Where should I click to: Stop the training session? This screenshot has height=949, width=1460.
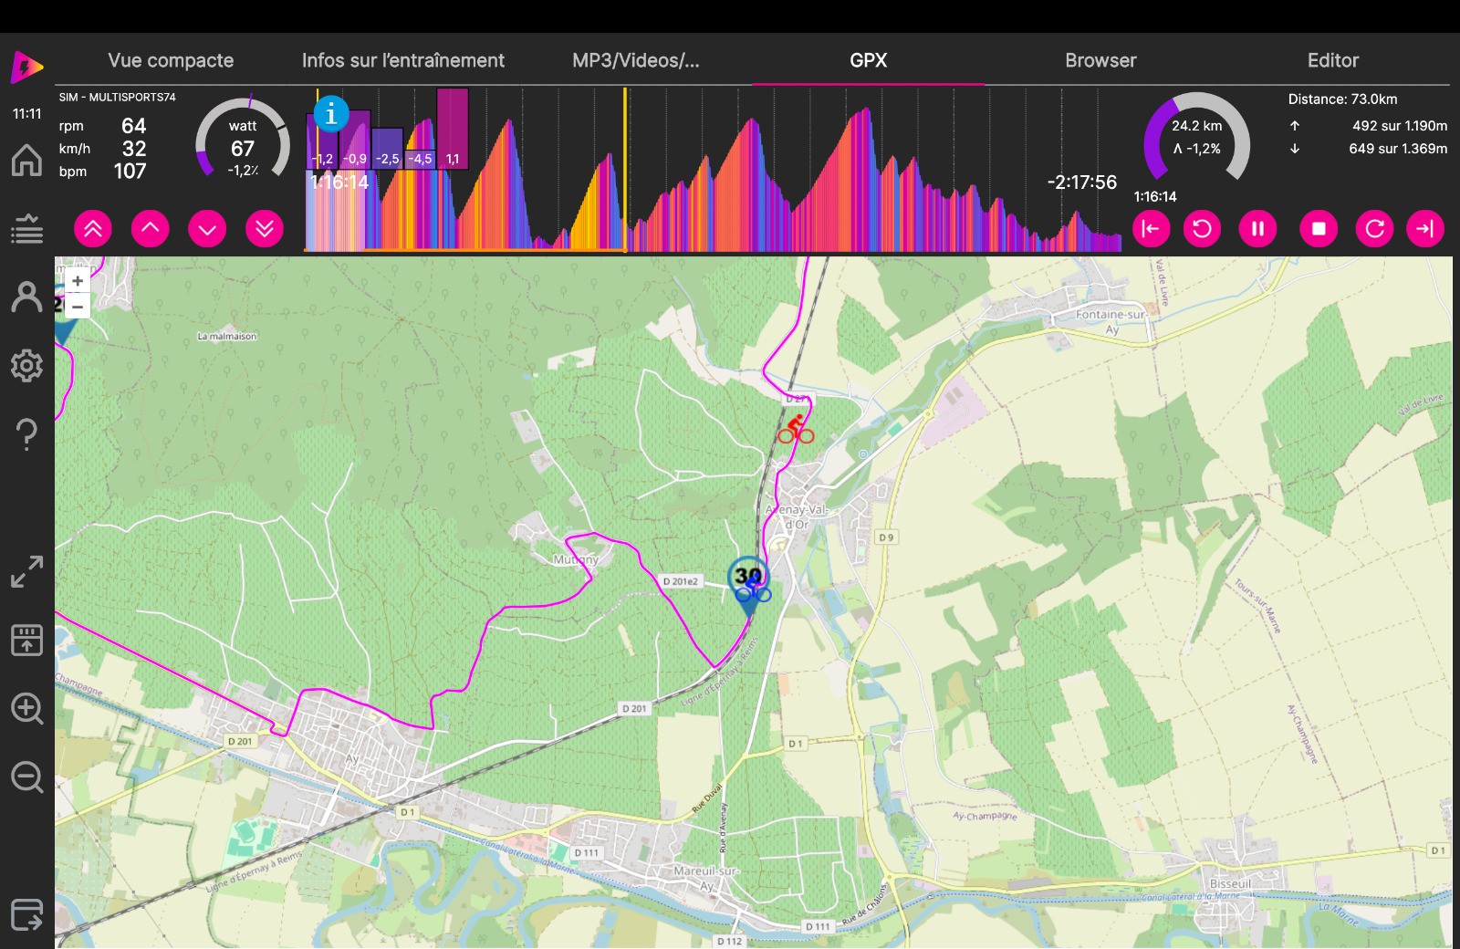click(x=1319, y=229)
